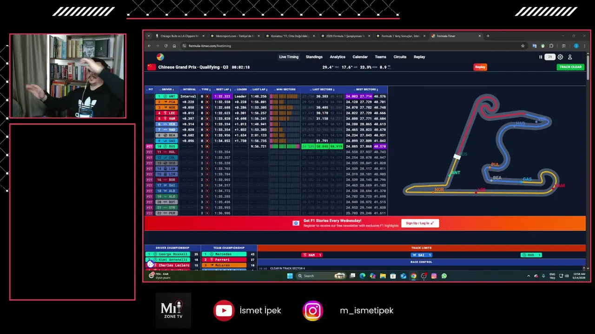The image size is (595, 334).
Task: Open a new Chrome tab
Action: coord(488,36)
